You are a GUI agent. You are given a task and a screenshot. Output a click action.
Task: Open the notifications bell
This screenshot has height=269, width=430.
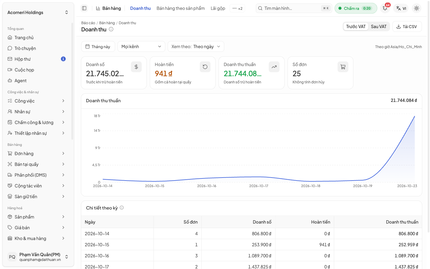coord(385,8)
